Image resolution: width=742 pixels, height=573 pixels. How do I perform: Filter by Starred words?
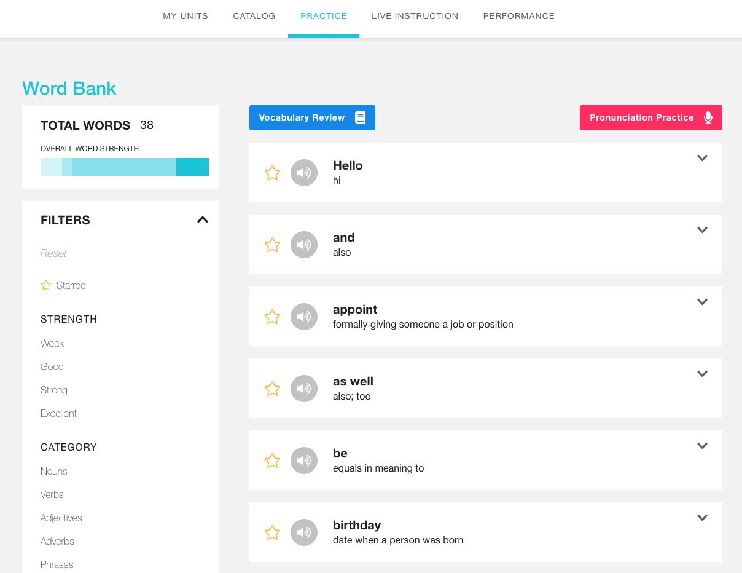63,285
